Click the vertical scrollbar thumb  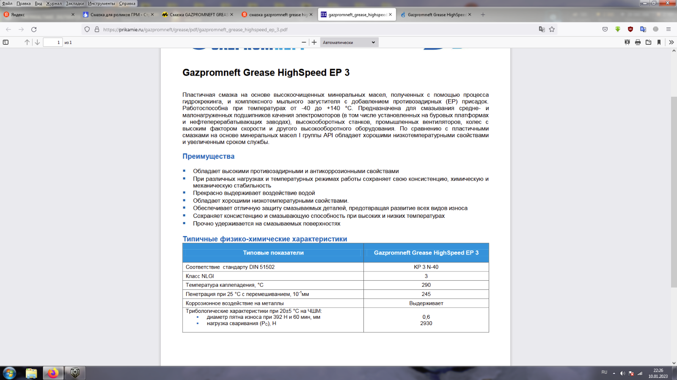(x=674, y=192)
